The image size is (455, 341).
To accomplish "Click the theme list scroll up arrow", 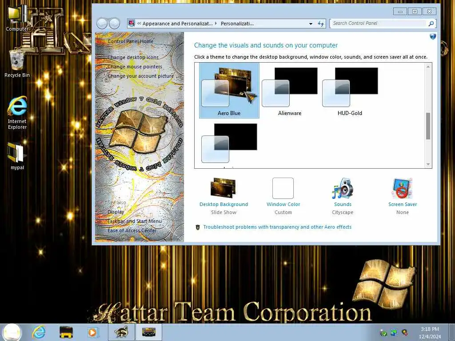I will click(x=428, y=67).
